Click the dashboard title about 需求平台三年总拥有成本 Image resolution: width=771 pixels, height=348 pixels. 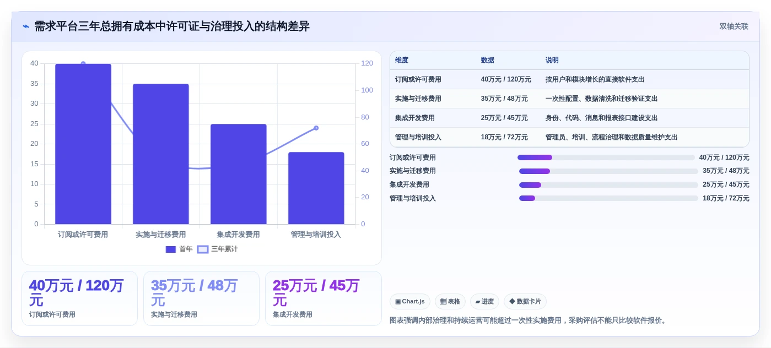click(172, 26)
